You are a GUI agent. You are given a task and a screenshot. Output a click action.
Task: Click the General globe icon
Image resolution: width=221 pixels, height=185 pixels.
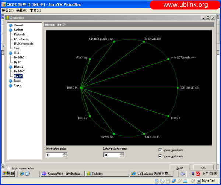tap(11, 25)
